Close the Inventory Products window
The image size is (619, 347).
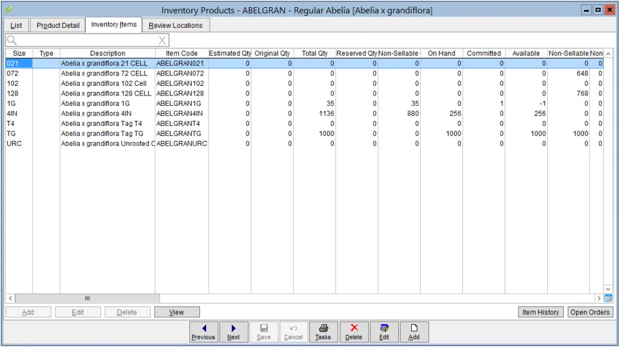(609, 10)
